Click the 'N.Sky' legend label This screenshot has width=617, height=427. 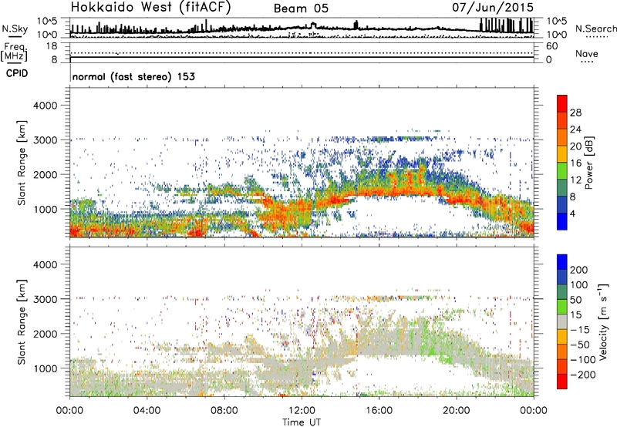tap(15, 29)
